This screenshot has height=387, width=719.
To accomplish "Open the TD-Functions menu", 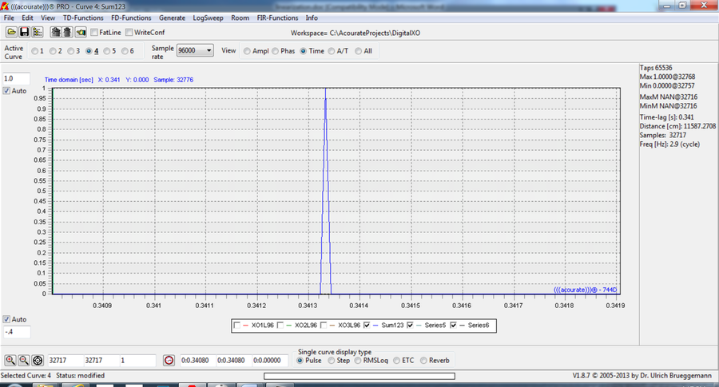I will (x=83, y=18).
